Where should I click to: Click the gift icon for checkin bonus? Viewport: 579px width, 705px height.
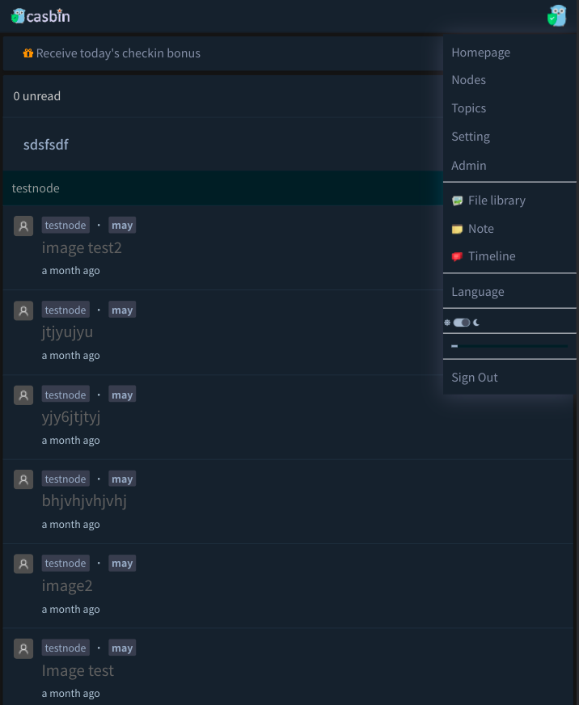click(x=27, y=53)
